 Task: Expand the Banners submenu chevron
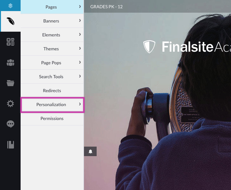click(80, 21)
